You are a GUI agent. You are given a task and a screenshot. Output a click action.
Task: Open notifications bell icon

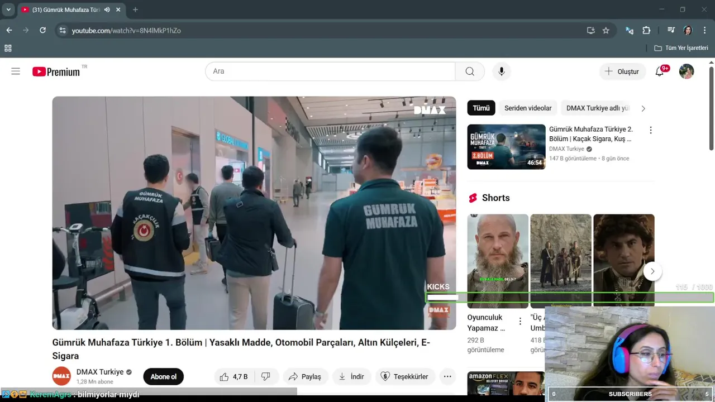pos(660,71)
